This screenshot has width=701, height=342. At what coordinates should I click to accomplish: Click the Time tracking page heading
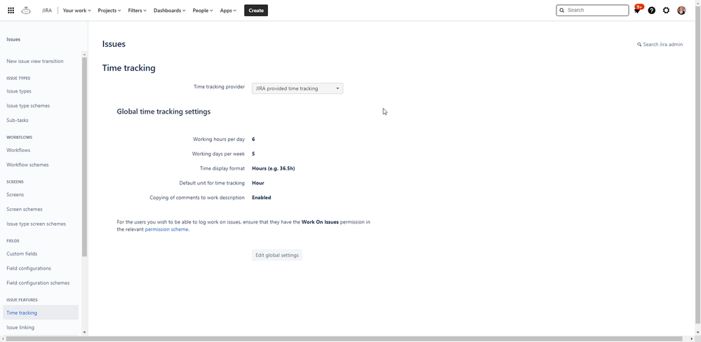(128, 68)
